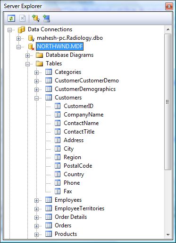Click the PostalCode column icon
The height and width of the screenshot is (243, 176).
pyautogui.click(x=58, y=166)
